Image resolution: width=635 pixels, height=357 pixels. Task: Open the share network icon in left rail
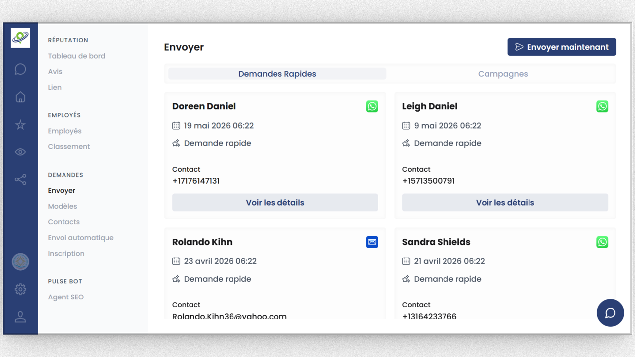click(20, 179)
